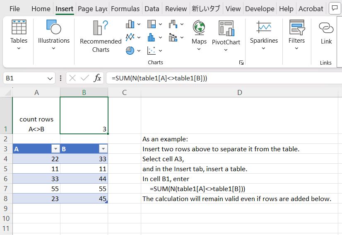
Task: Open column A filter dropdown
Action: point(55,149)
